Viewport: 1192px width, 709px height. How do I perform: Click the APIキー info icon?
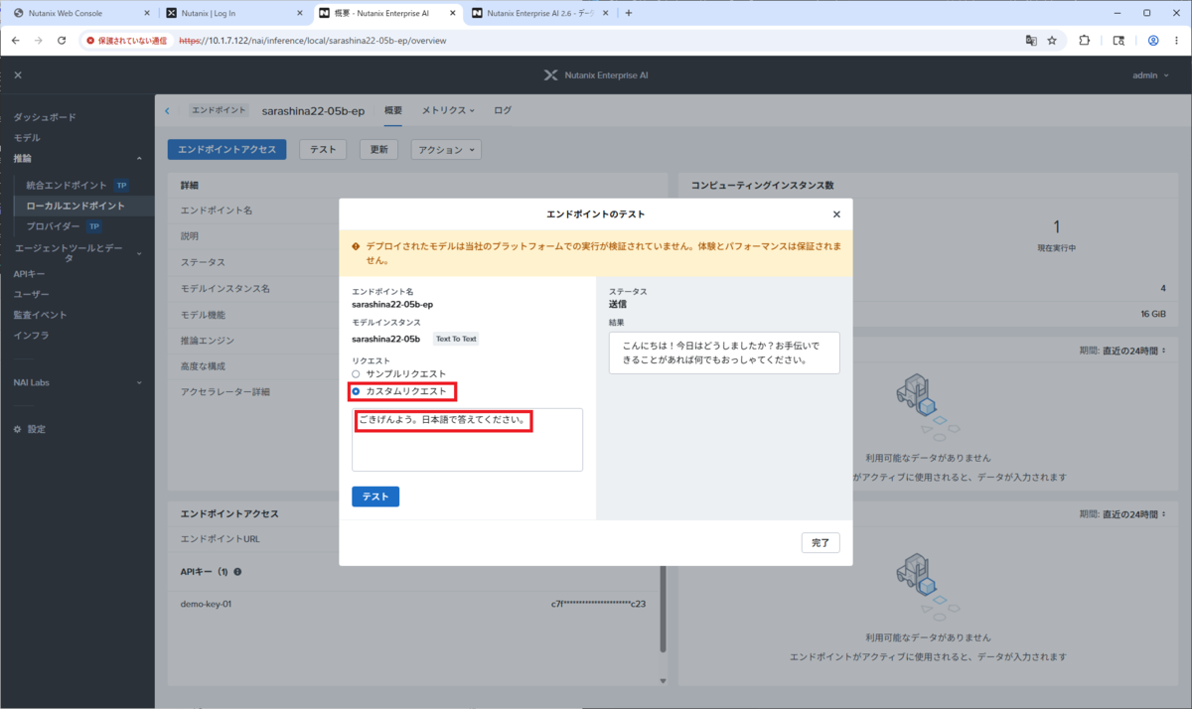tap(238, 572)
